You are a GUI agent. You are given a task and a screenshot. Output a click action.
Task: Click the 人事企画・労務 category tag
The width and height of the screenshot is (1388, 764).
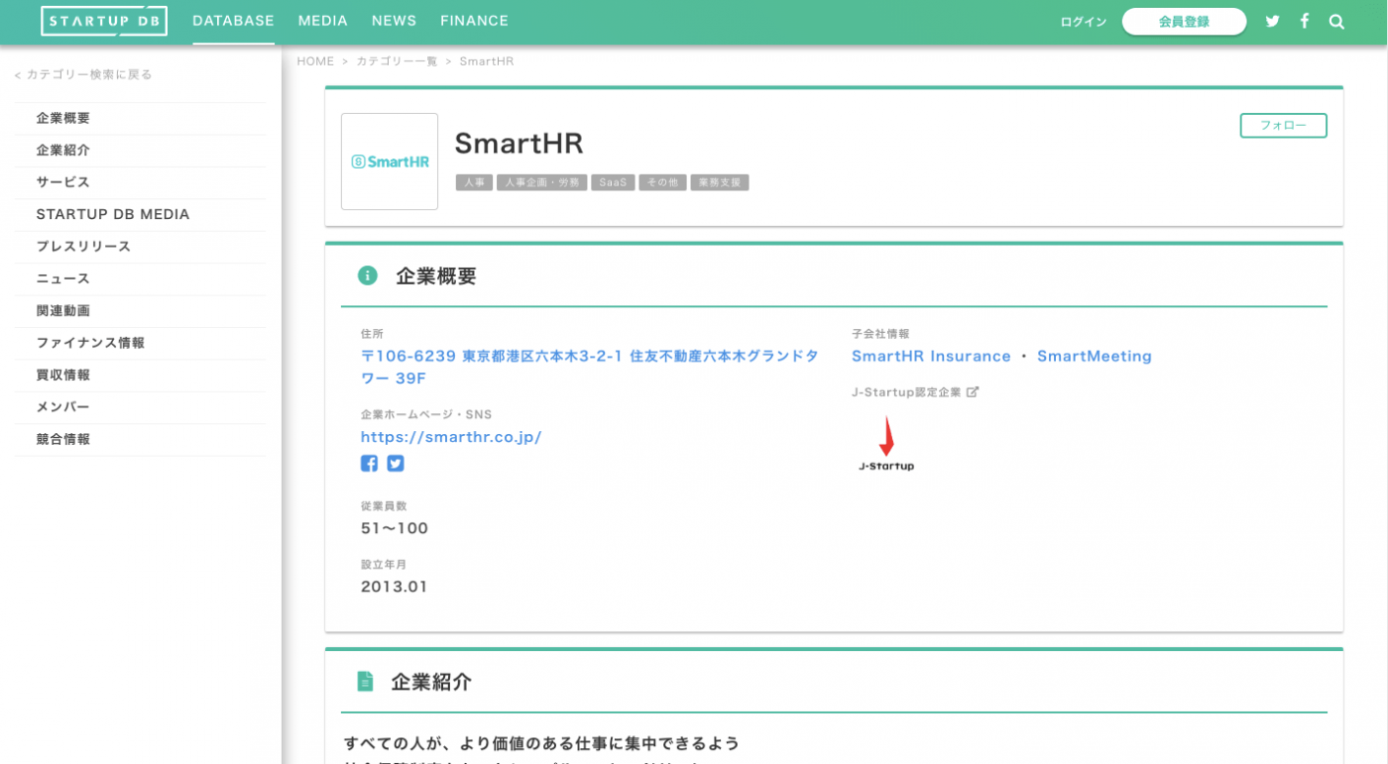(541, 183)
